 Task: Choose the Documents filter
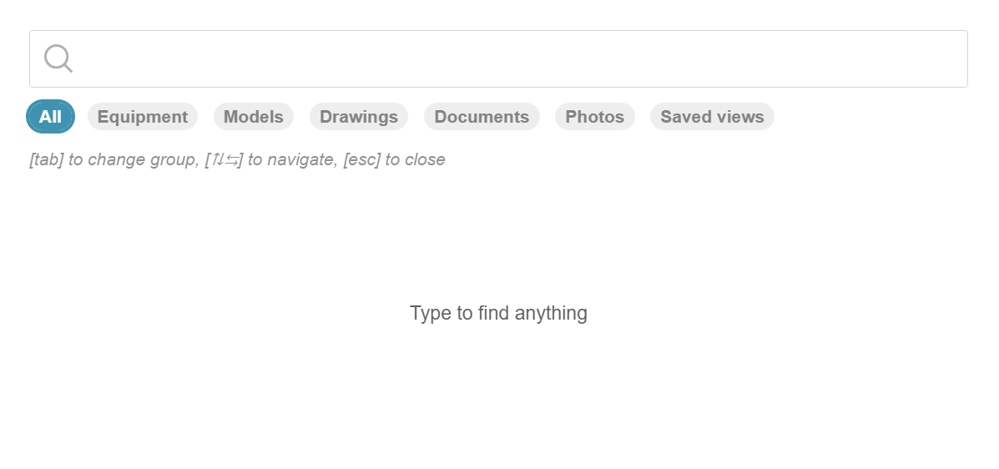coord(482,117)
